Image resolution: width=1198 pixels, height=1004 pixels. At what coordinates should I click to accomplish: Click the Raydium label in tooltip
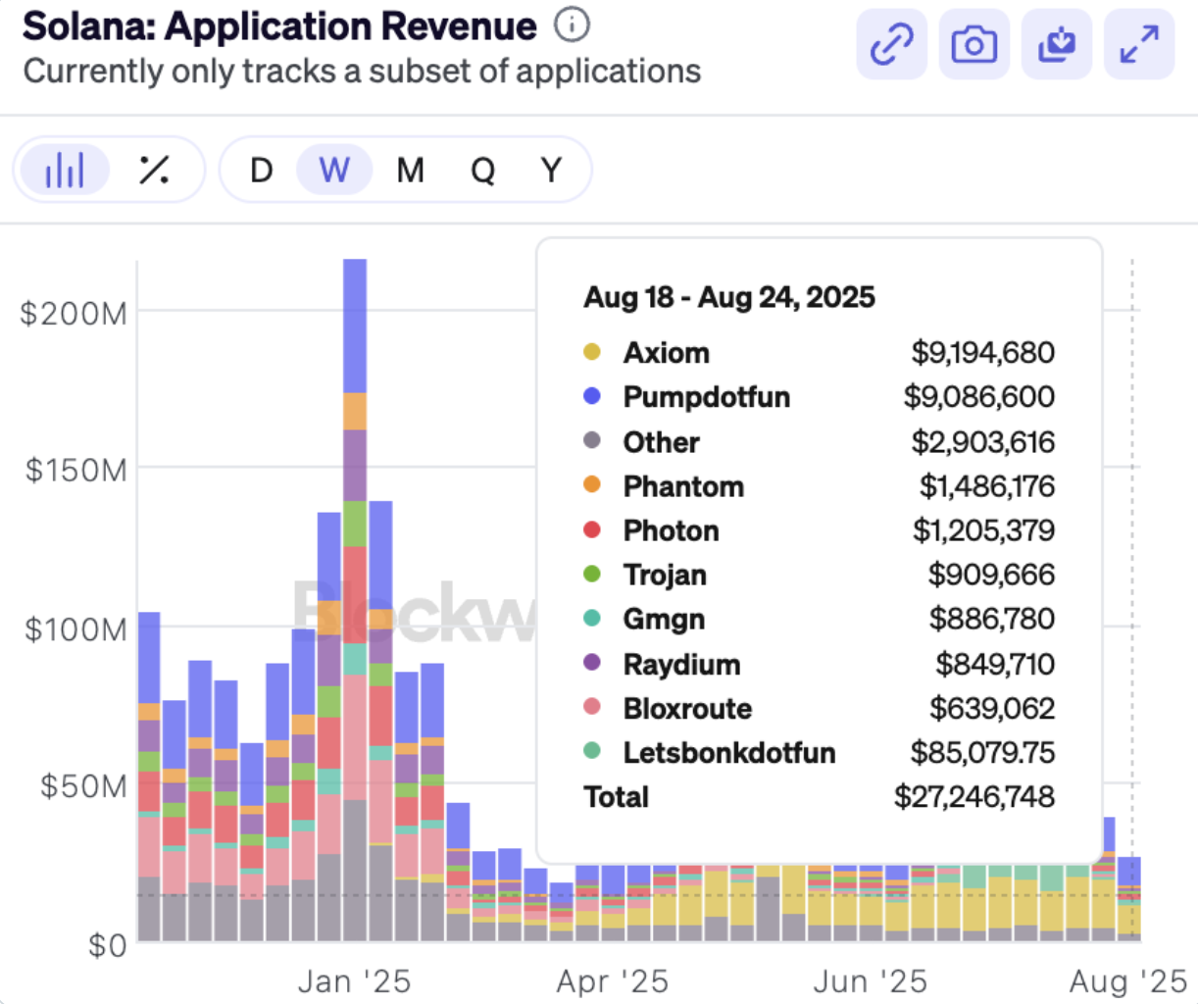coord(682,664)
